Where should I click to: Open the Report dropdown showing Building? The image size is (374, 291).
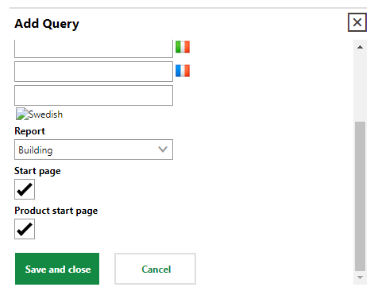click(x=94, y=149)
